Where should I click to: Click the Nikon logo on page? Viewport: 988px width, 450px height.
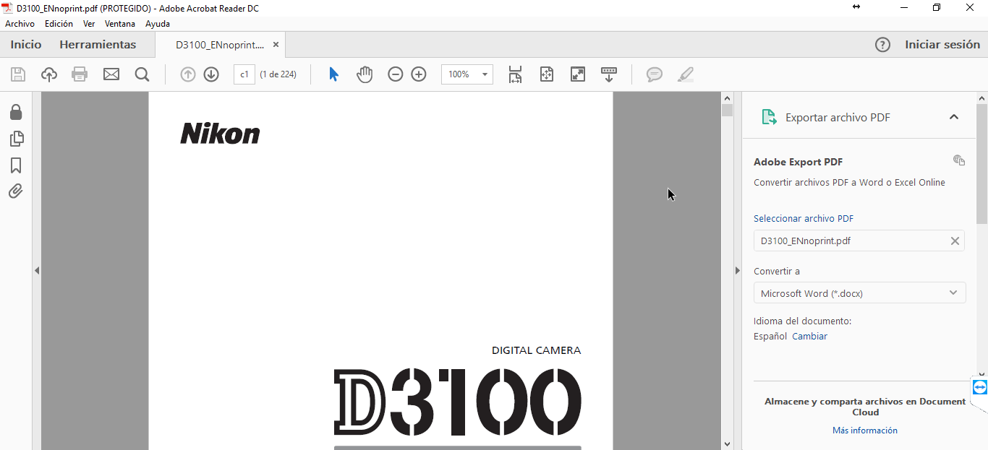220,134
